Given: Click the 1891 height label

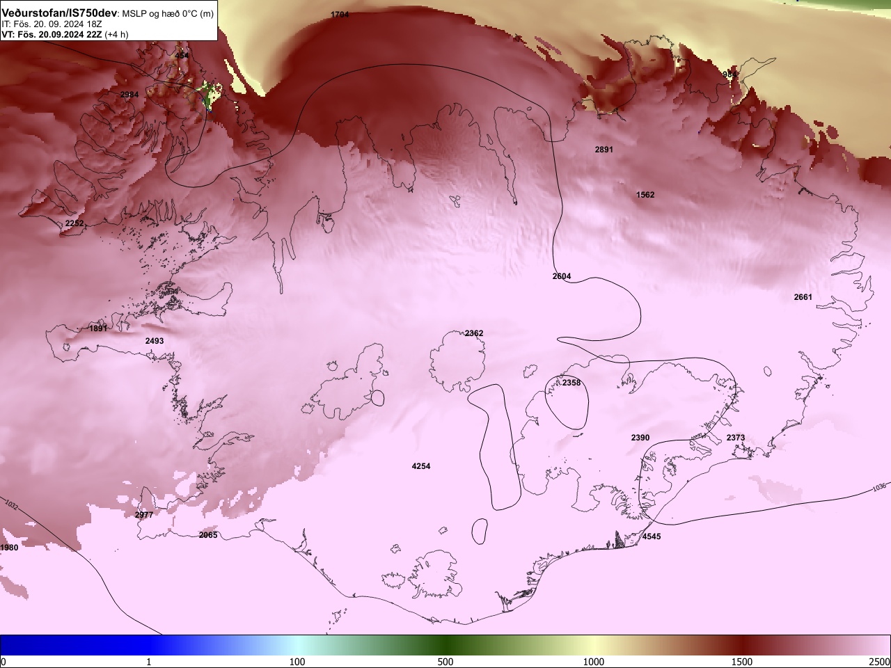Looking at the screenshot, I should click(x=98, y=328).
